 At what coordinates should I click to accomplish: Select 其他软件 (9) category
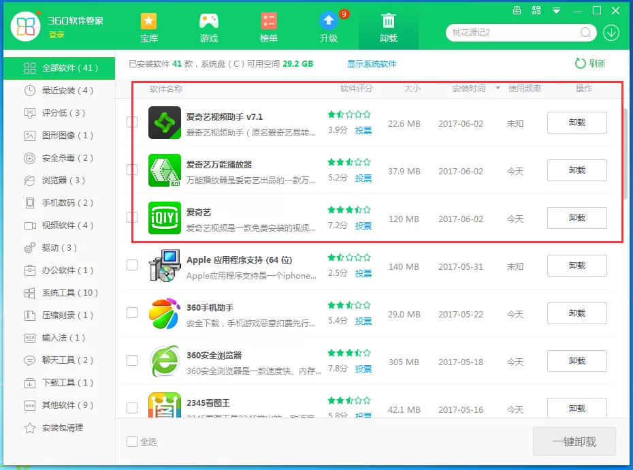[59, 405]
